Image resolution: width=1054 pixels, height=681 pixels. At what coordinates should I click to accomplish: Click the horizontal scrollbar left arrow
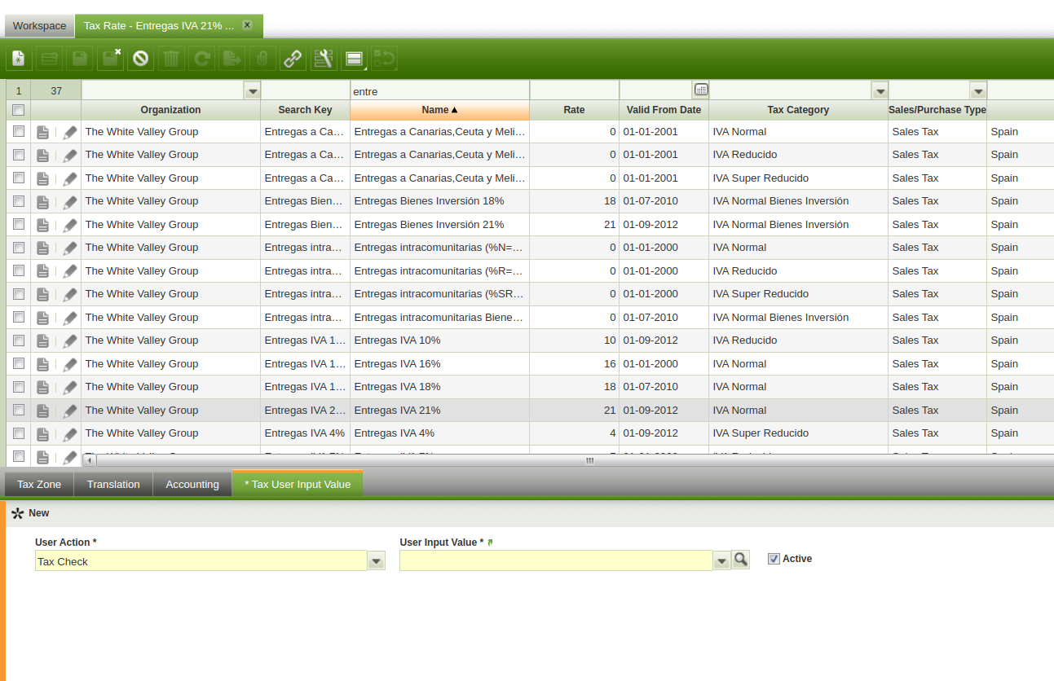[x=90, y=460]
